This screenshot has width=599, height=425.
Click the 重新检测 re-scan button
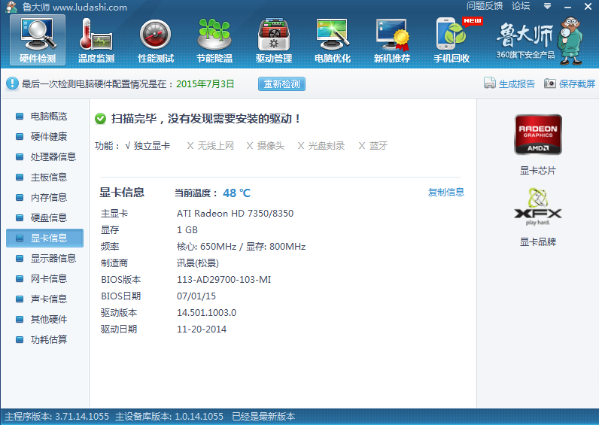point(281,83)
